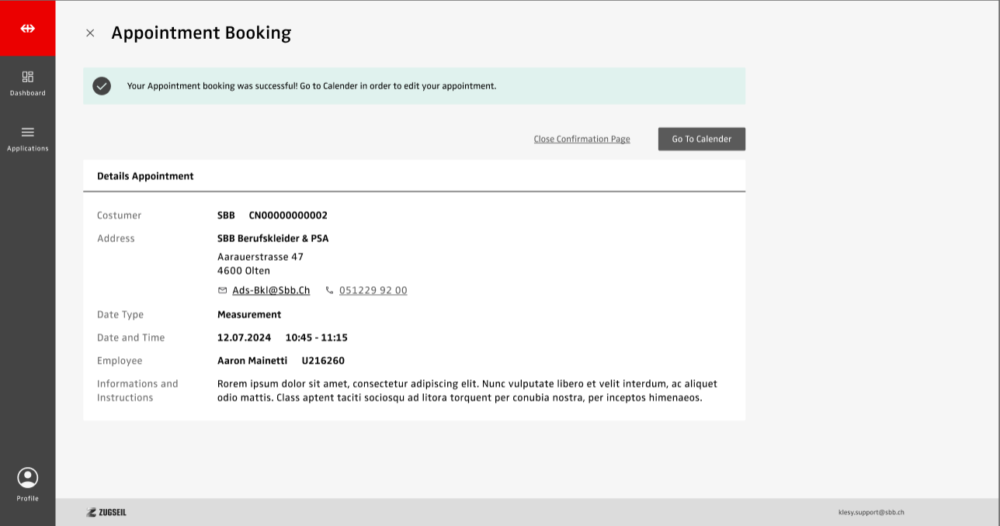Click the employee name Aaron Mainetti

pyautogui.click(x=252, y=360)
